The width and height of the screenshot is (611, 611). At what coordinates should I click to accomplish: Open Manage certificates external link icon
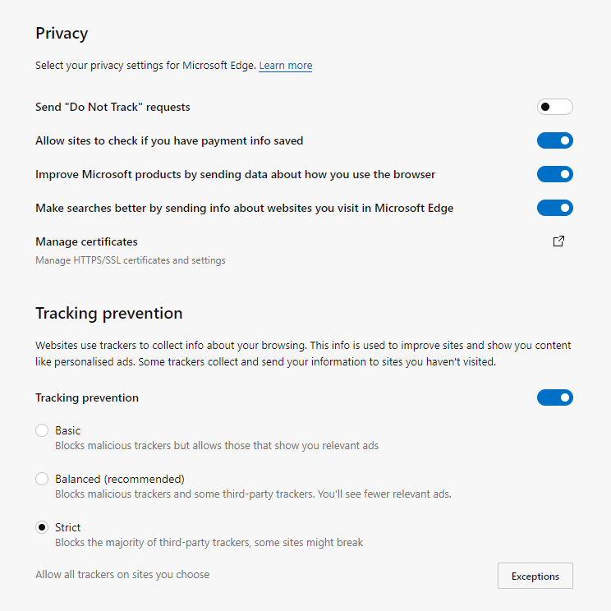558,241
